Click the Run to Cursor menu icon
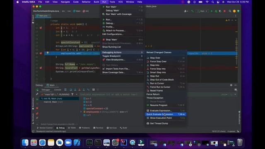Image resolution: width=265 pixels, height=149 pixels. (x=148, y=83)
